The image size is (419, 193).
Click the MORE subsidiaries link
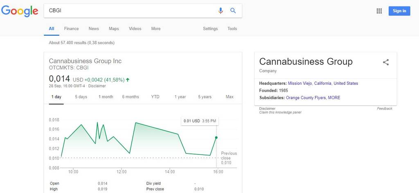point(334,98)
